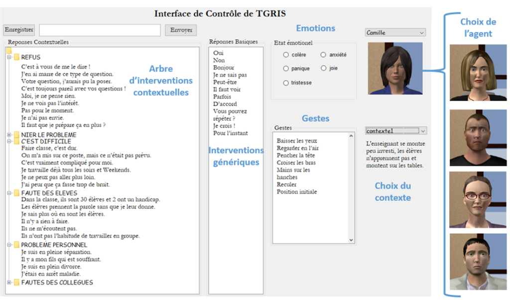Select the "Reculer" gesture

(x=286, y=184)
